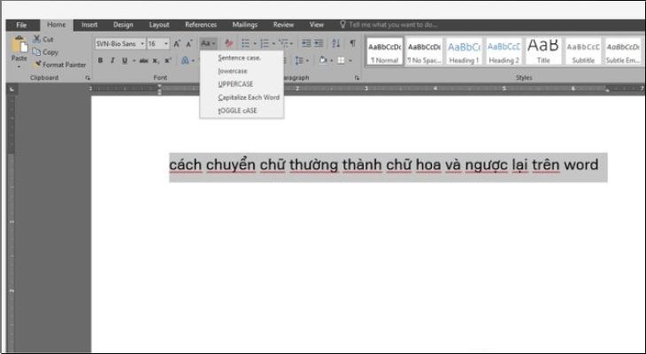Click the Clear All Formatting icon
The height and width of the screenshot is (354, 646).
229,43
